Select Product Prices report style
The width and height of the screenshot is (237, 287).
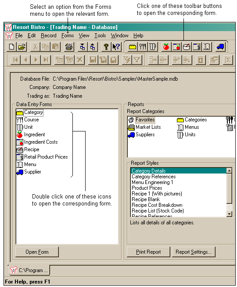tap(179, 188)
